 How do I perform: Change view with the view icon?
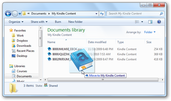pyautogui.click(x=137, y=22)
